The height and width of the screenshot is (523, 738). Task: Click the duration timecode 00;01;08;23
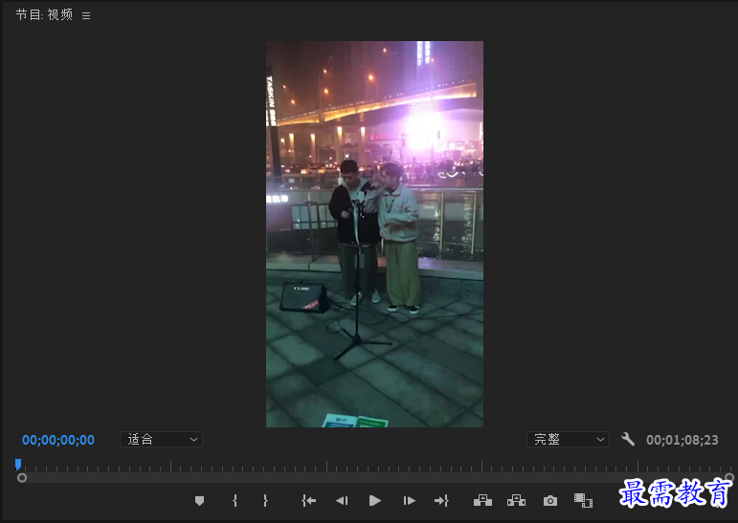[x=682, y=440]
